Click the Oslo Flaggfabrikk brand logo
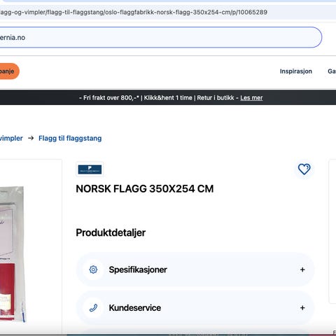Screen dimensions: 336x336 click(x=90, y=169)
